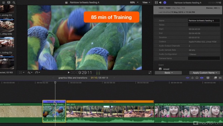Select the MVI_2399 timeline clip

(x=189, y=113)
